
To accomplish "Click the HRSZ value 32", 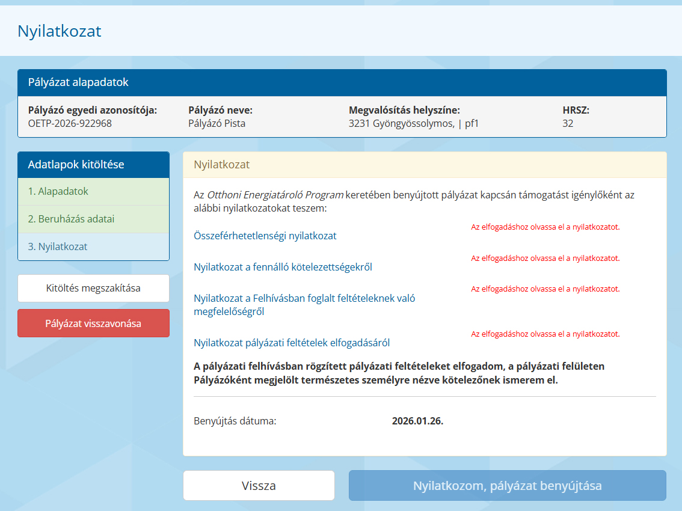I will coord(568,124).
